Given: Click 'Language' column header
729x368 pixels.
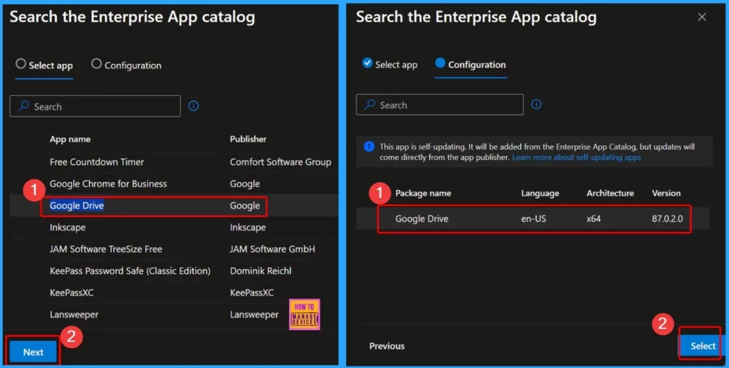Looking at the screenshot, I should tap(540, 194).
